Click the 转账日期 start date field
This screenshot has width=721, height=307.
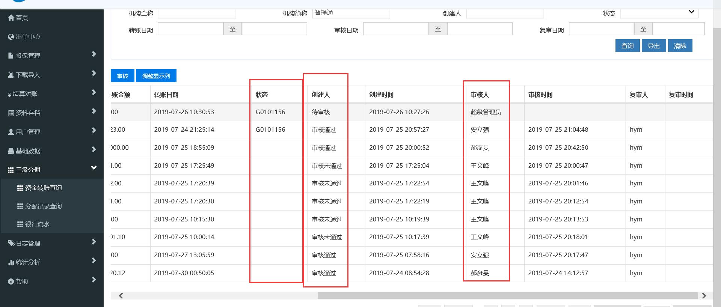(x=190, y=29)
